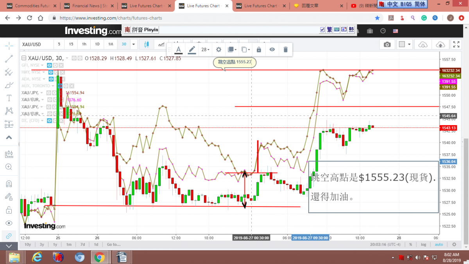Hide all drawings using sidebar eye icon
Image resolution: width=469 pixels, height=264 pixels.
pyautogui.click(x=9, y=223)
